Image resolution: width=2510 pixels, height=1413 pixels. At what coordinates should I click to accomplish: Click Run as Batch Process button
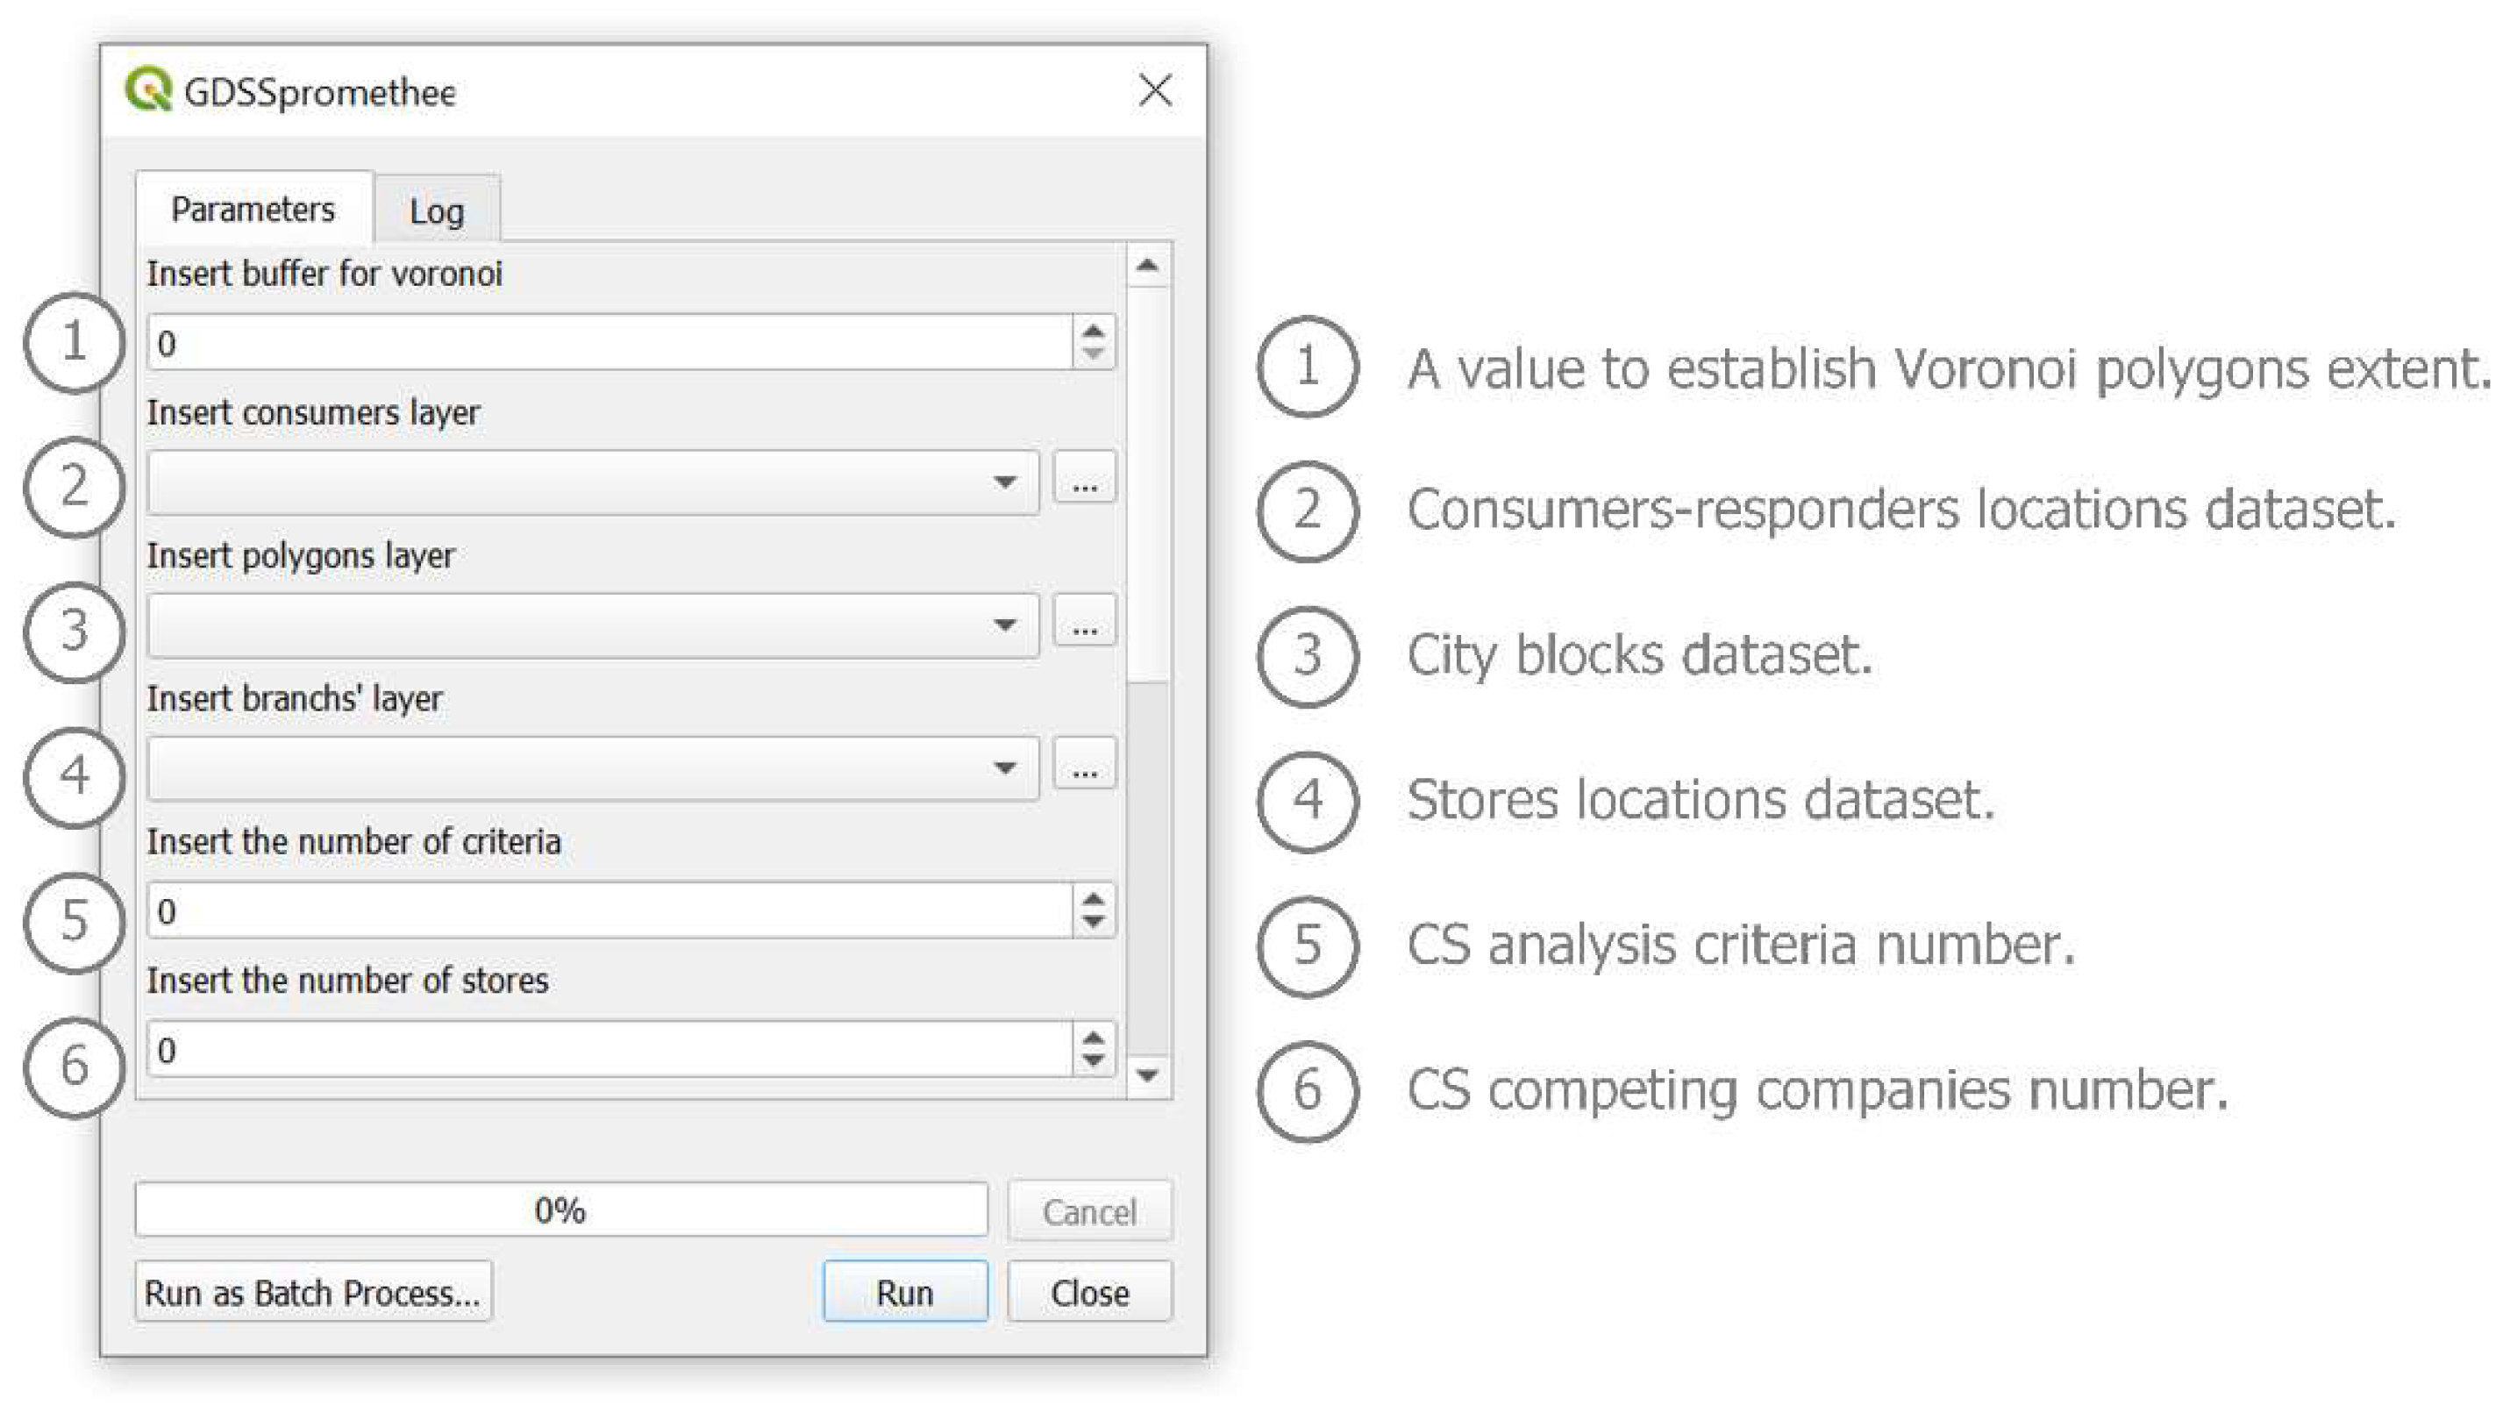(x=313, y=1292)
